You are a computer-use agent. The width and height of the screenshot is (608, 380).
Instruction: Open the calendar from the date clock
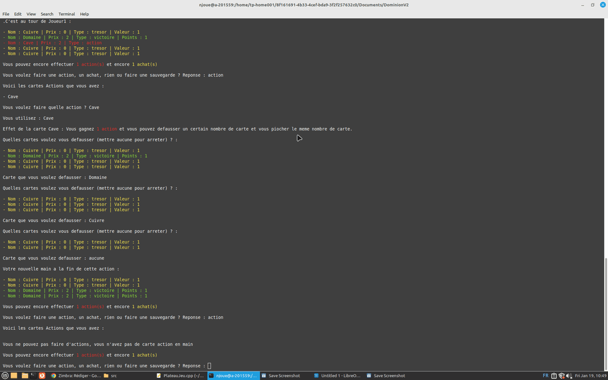coord(590,375)
